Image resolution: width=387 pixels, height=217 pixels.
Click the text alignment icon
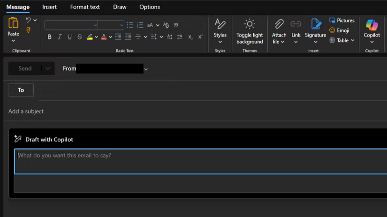pyautogui.click(x=138, y=37)
